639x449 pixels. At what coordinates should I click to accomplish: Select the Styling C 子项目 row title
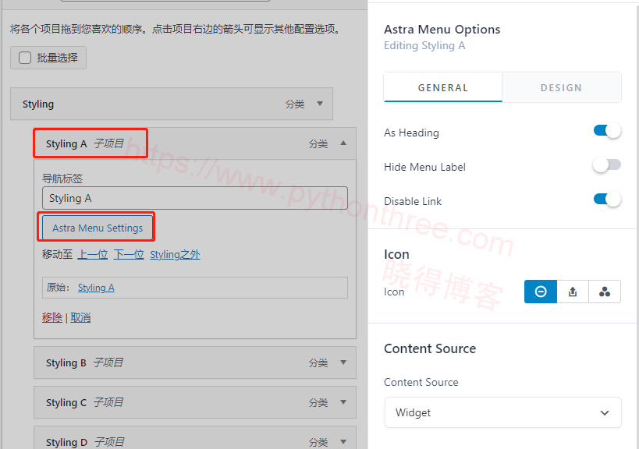click(84, 402)
